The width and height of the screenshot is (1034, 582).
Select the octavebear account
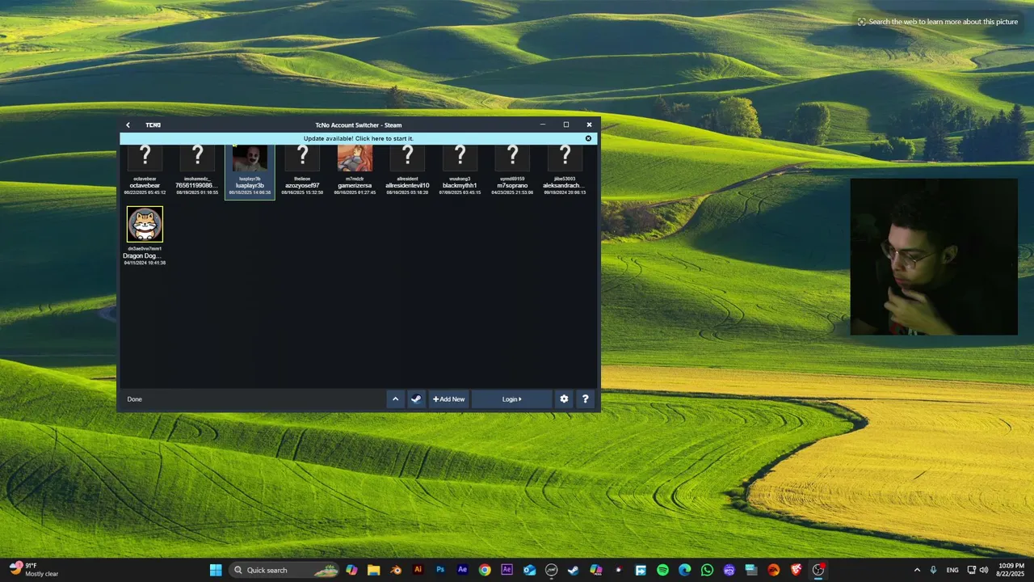coord(145,171)
